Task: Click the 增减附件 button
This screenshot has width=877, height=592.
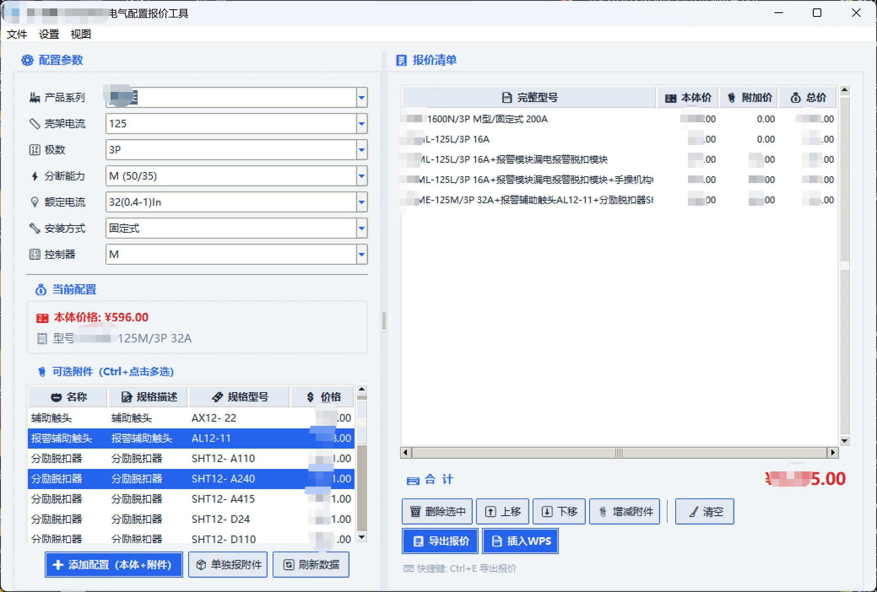Action: (x=625, y=511)
